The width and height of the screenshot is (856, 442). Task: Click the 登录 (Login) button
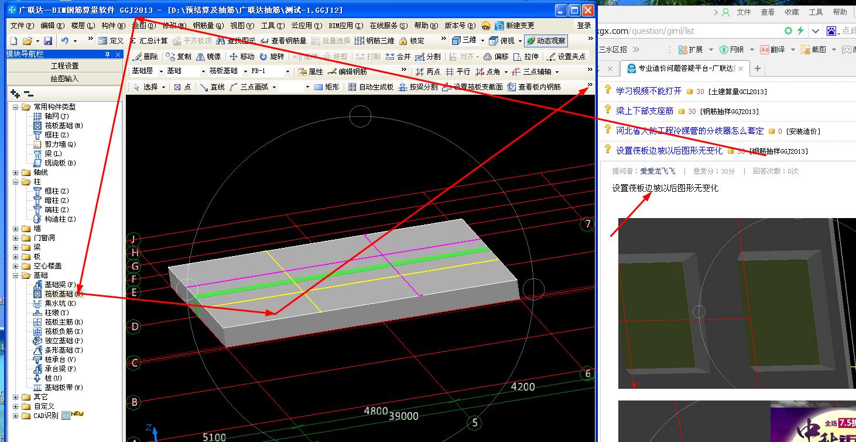[x=584, y=26]
